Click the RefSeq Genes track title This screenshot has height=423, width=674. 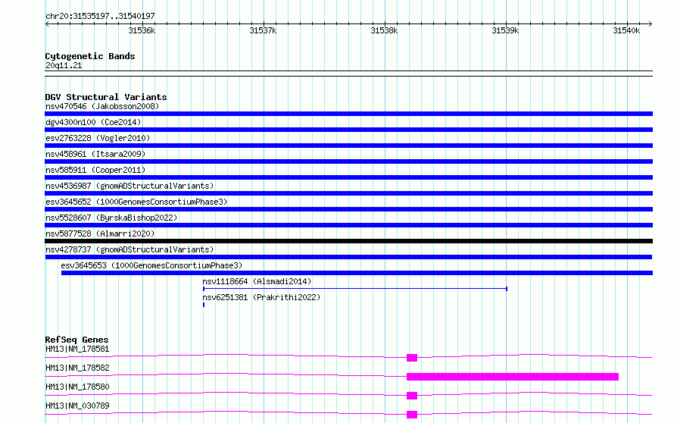pos(76,340)
